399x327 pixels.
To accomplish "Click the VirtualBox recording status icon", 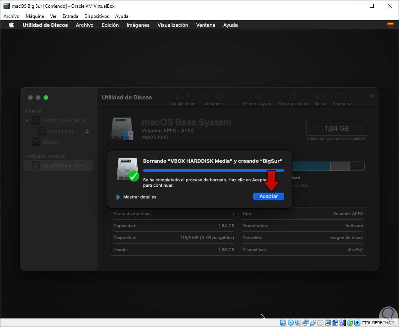I will pos(335,323).
